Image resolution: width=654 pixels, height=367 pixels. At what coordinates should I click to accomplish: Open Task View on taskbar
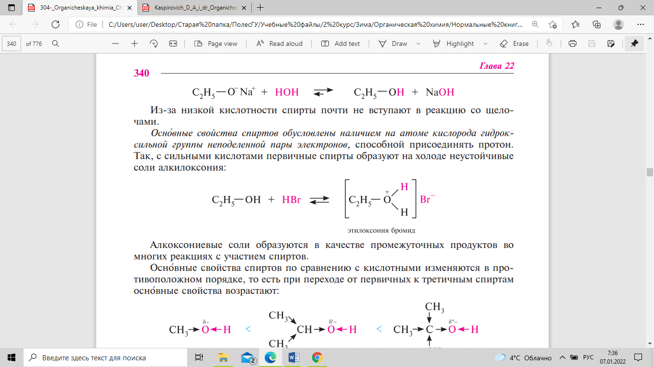(199, 357)
